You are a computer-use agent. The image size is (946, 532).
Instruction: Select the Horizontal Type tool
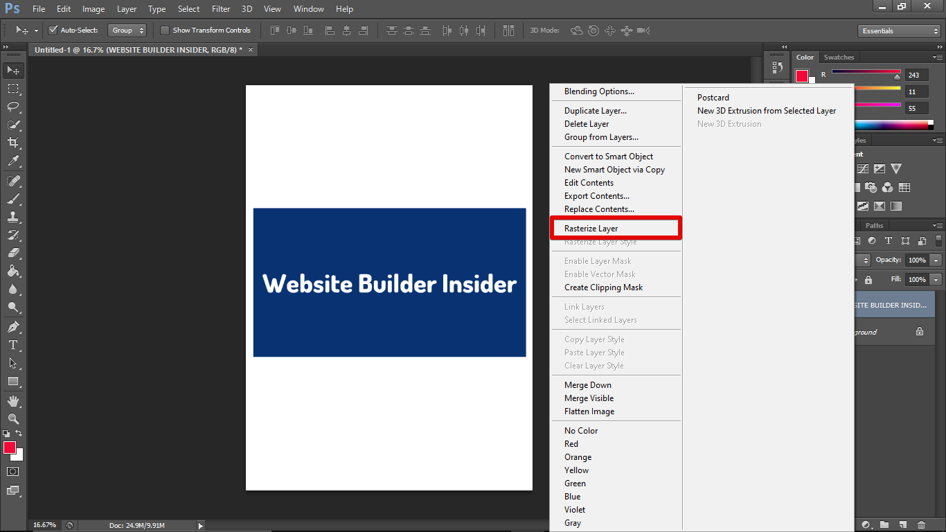[x=13, y=345]
